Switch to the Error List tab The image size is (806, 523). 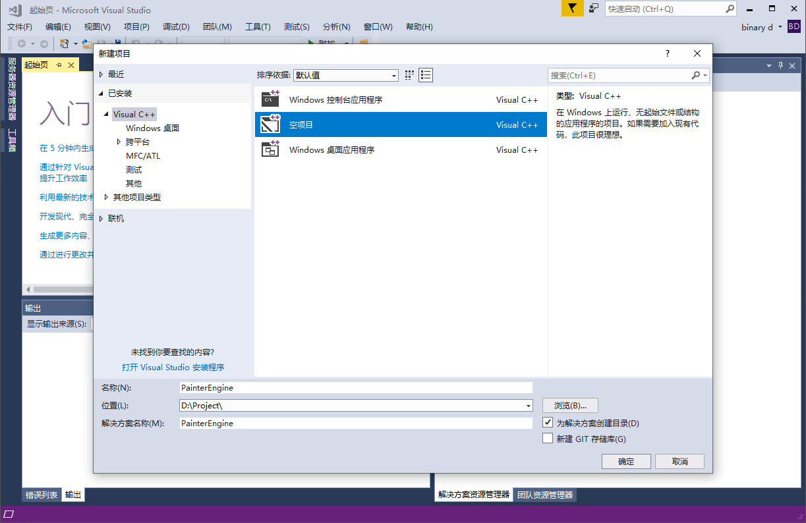pos(42,495)
